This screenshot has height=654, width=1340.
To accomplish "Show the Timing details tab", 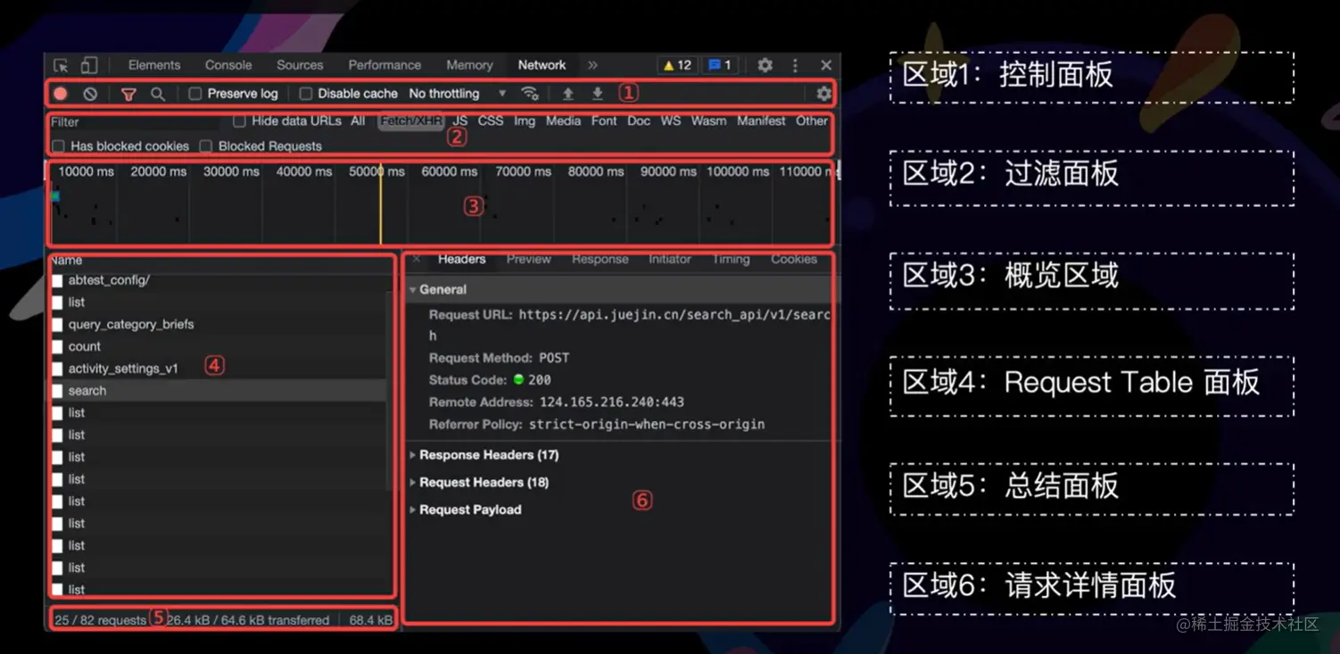I will click(x=731, y=260).
